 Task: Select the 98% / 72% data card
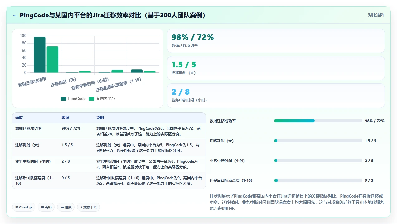pos(276,41)
